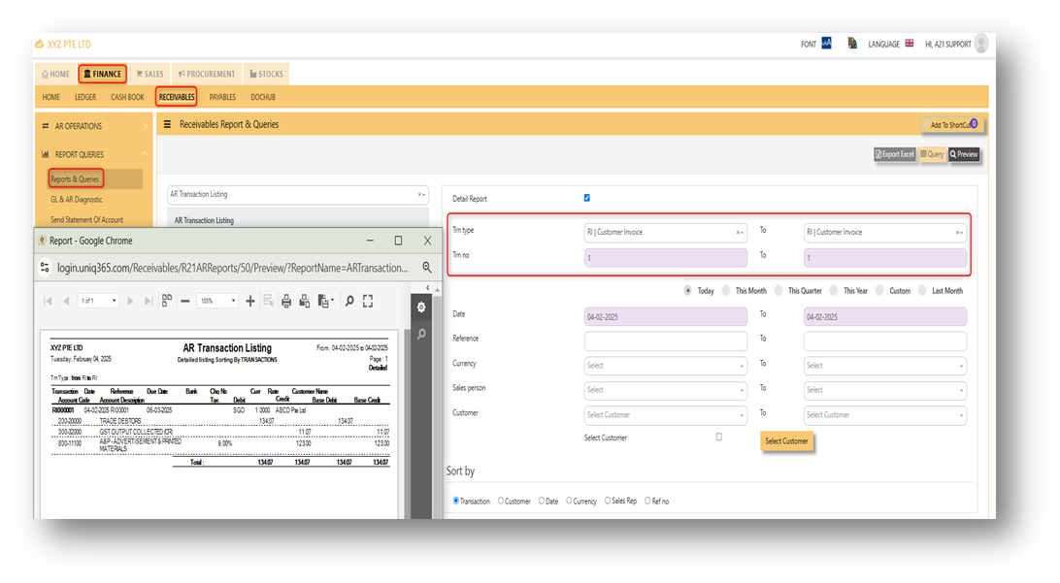The height and width of the screenshot is (583, 1060).
Task: Open SALES main tab
Action: click(150, 74)
